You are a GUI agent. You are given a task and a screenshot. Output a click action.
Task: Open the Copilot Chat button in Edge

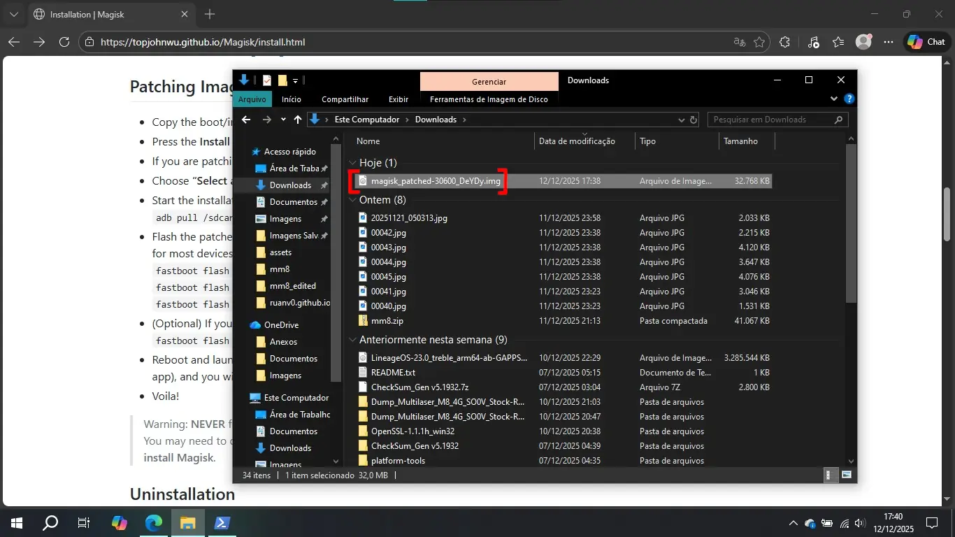(x=926, y=42)
